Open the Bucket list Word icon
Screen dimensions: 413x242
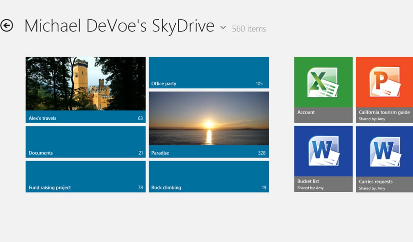click(323, 151)
